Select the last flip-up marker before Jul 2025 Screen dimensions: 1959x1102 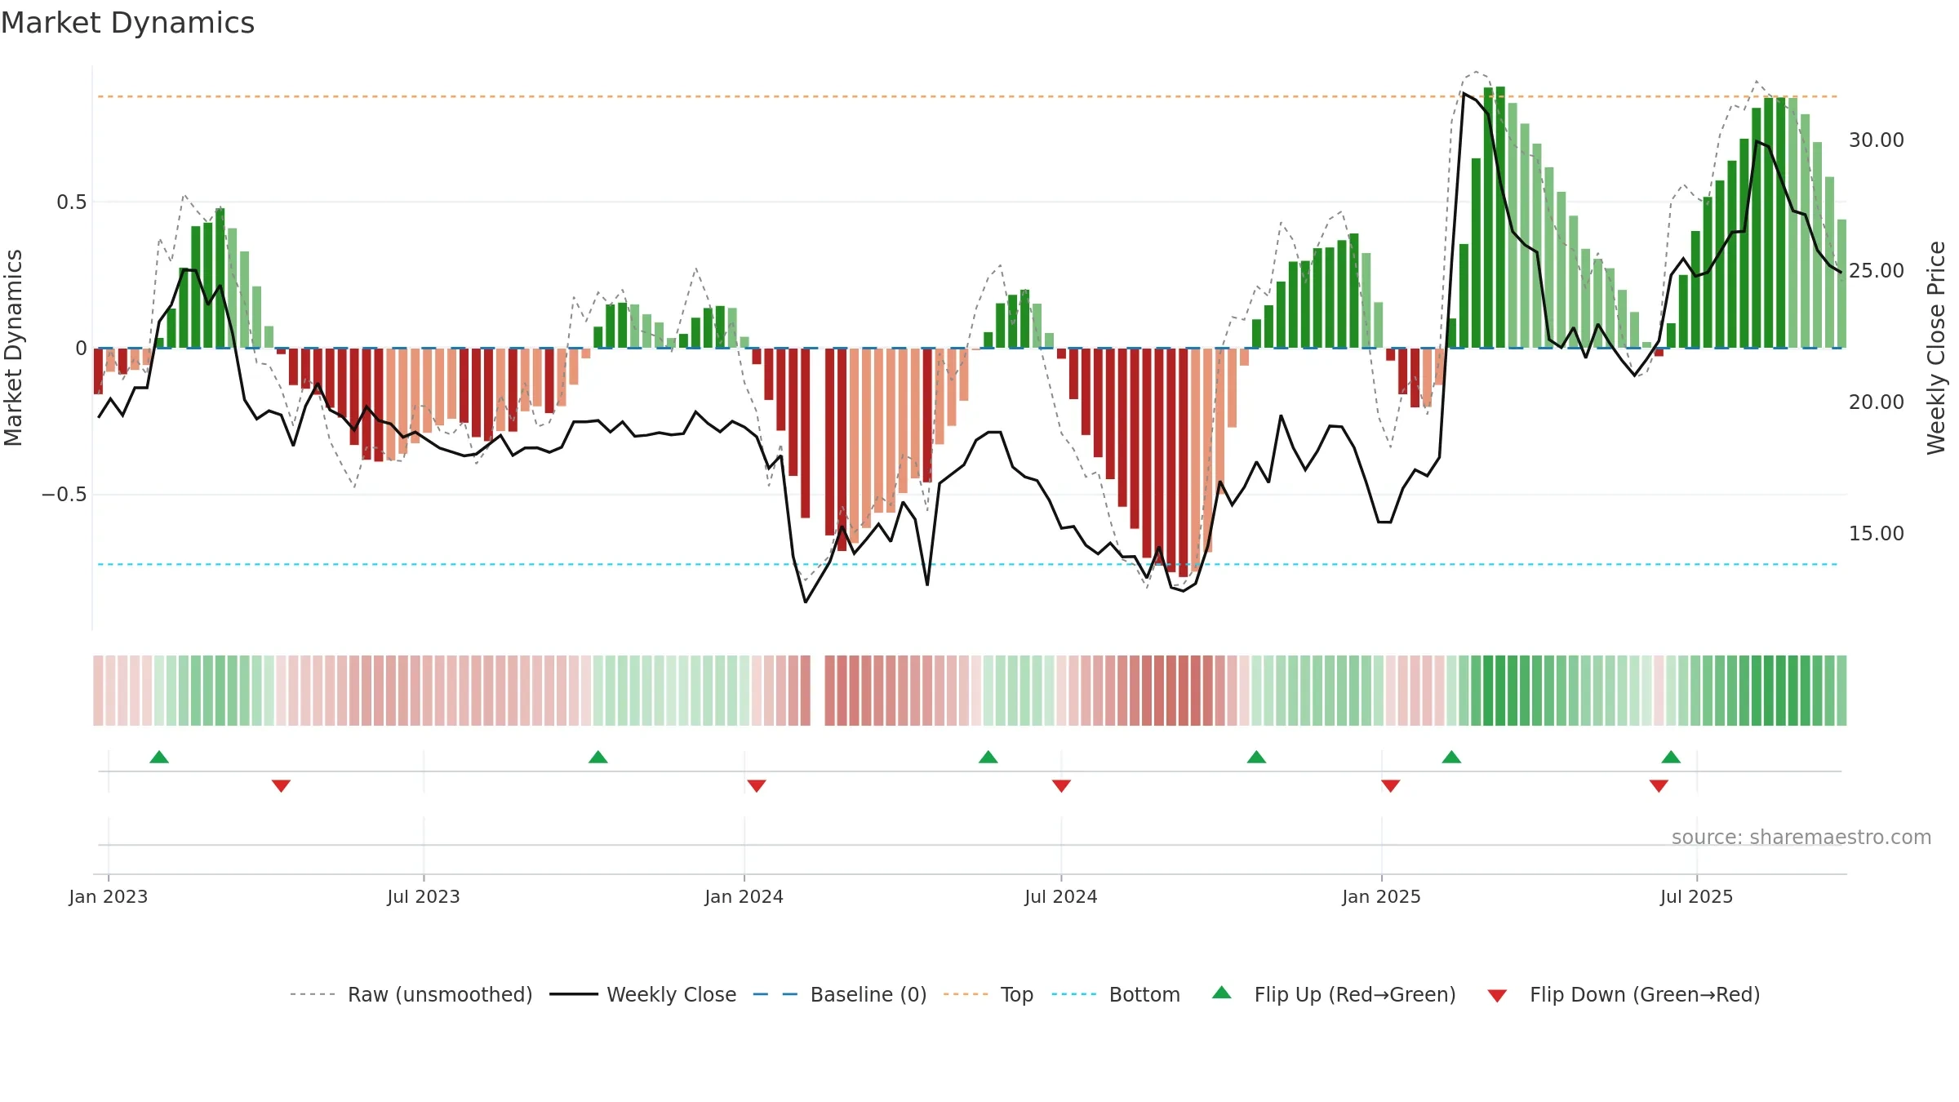pos(1671,757)
